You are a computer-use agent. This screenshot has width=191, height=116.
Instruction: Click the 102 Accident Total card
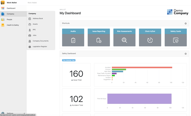click(x=76, y=100)
